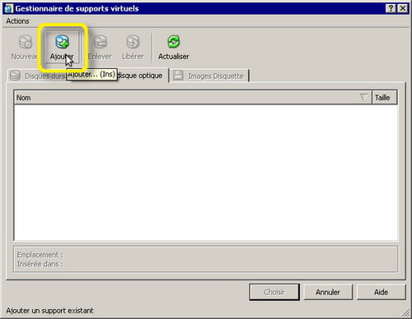The height and width of the screenshot is (319, 412).
Task: Click the Choisir button
Action: tap(274, 292)
